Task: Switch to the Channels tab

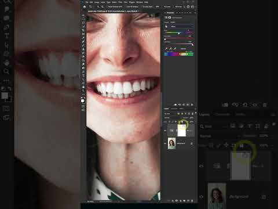Action: [x=174, y=109]
